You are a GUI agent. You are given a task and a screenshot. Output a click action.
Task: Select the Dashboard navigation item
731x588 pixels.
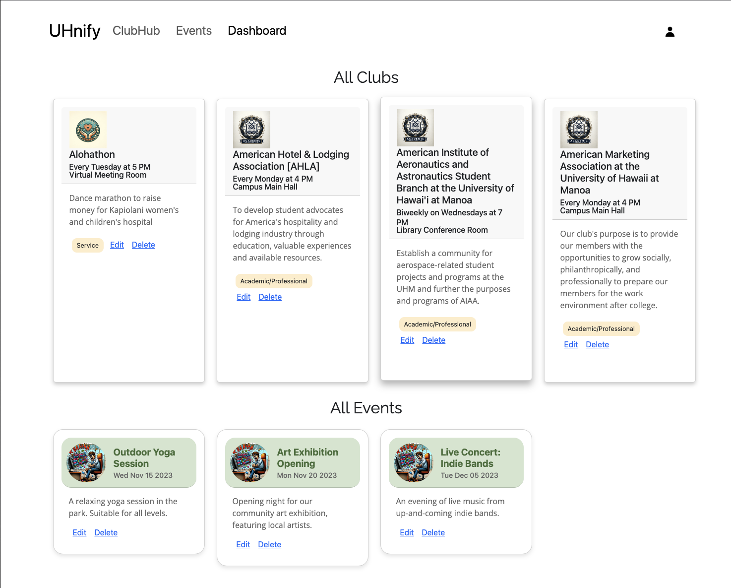pos(257,31)
